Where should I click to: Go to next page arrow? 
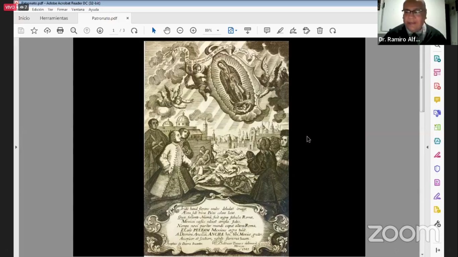tap(100, 30)
